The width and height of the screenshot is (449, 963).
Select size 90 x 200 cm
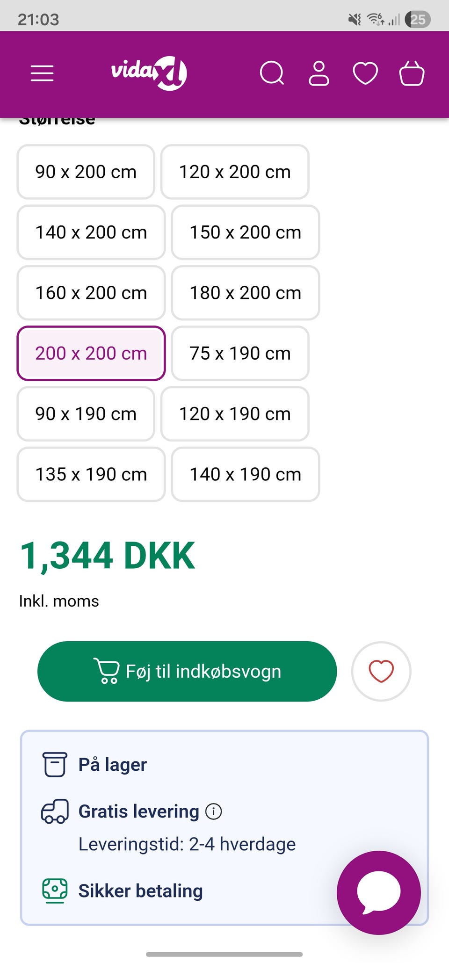point(86,172)
